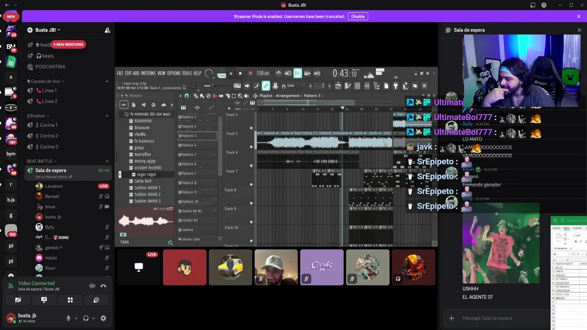
Task: Open the Activities launcher in voice panel
Action: [x=70, y=300]
